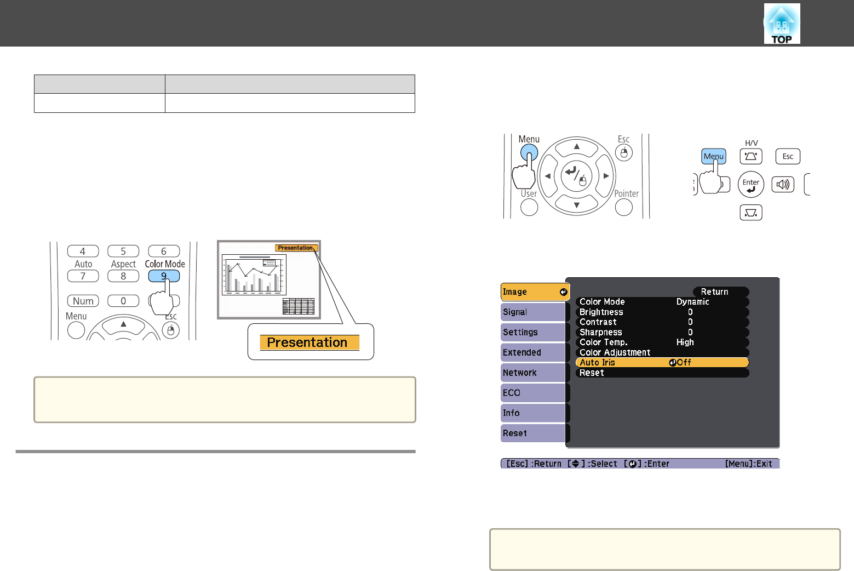This screenshot has height=571, width=854.
Task: Switch to the Extended menu tab
Action: 532,352
